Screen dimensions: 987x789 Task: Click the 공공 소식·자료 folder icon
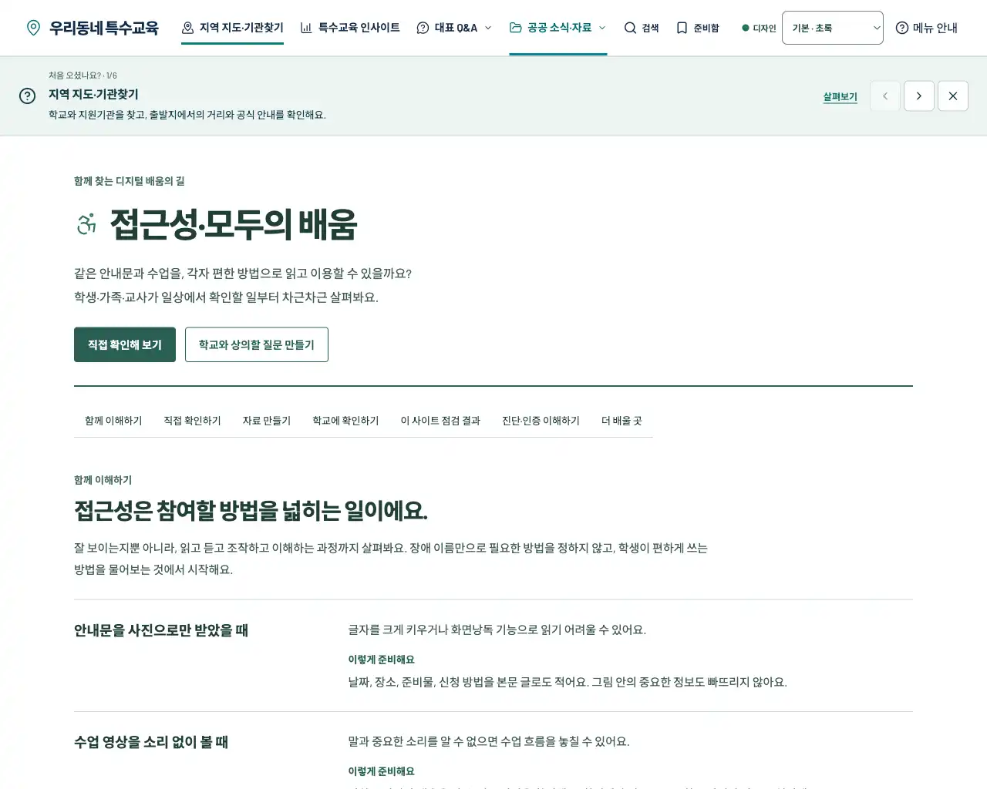pos(516,28)
